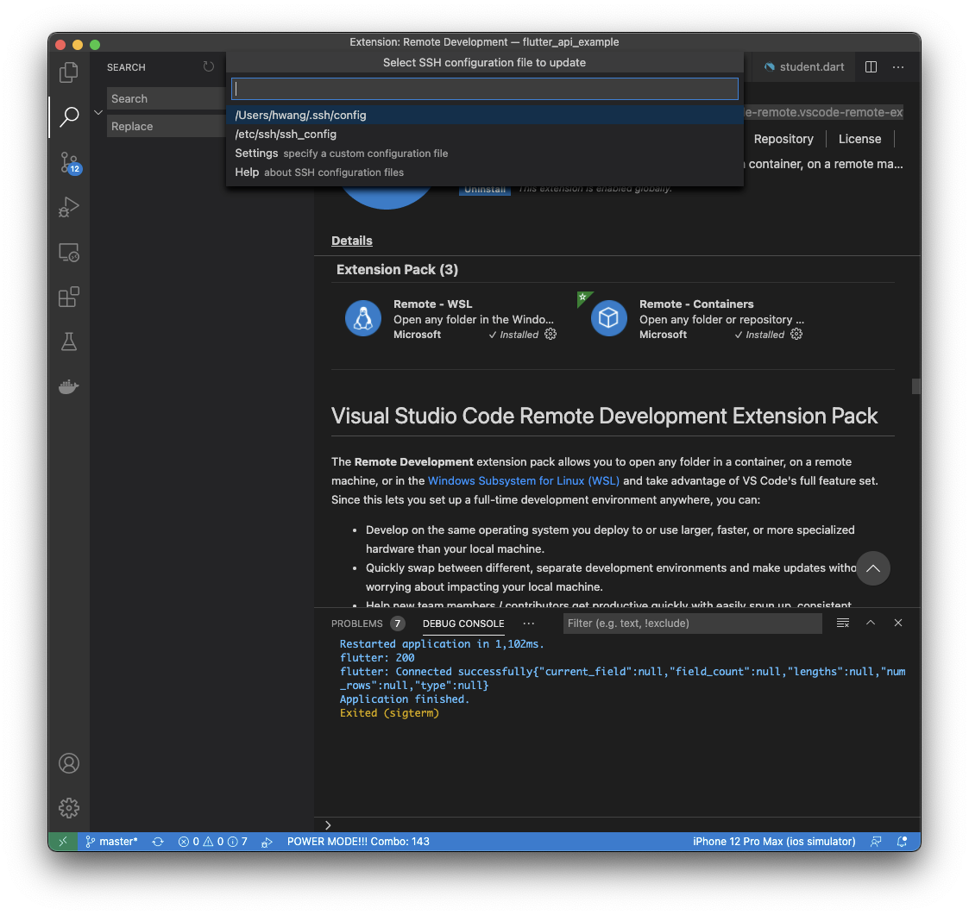The image size is (969, 915).
Task: Maximize the panel size chevron
Action: 870,623
